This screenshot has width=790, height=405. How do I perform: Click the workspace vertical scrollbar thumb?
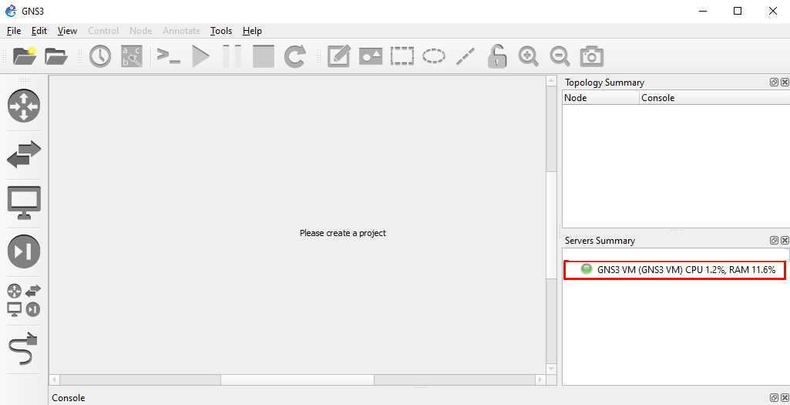click(551, 224)
